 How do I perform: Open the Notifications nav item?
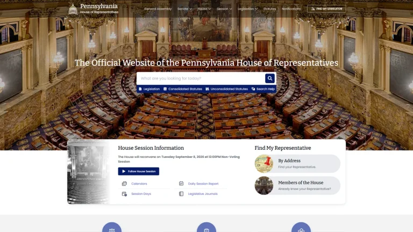coord(291,9)
